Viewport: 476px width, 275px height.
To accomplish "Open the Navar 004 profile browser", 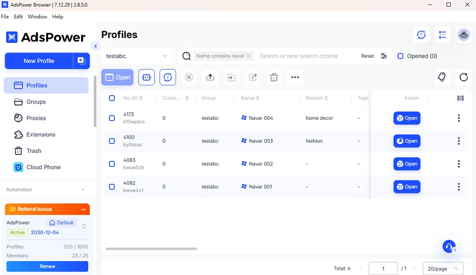I will click(407, 118).
